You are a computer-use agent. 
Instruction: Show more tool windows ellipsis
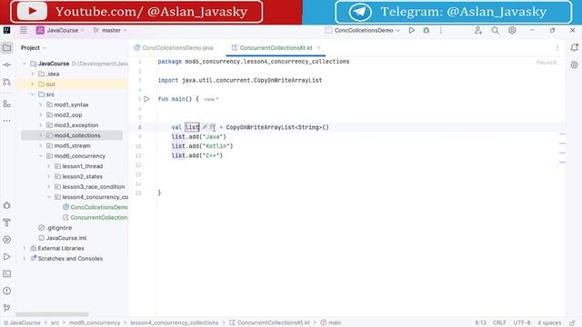(6, 121)
